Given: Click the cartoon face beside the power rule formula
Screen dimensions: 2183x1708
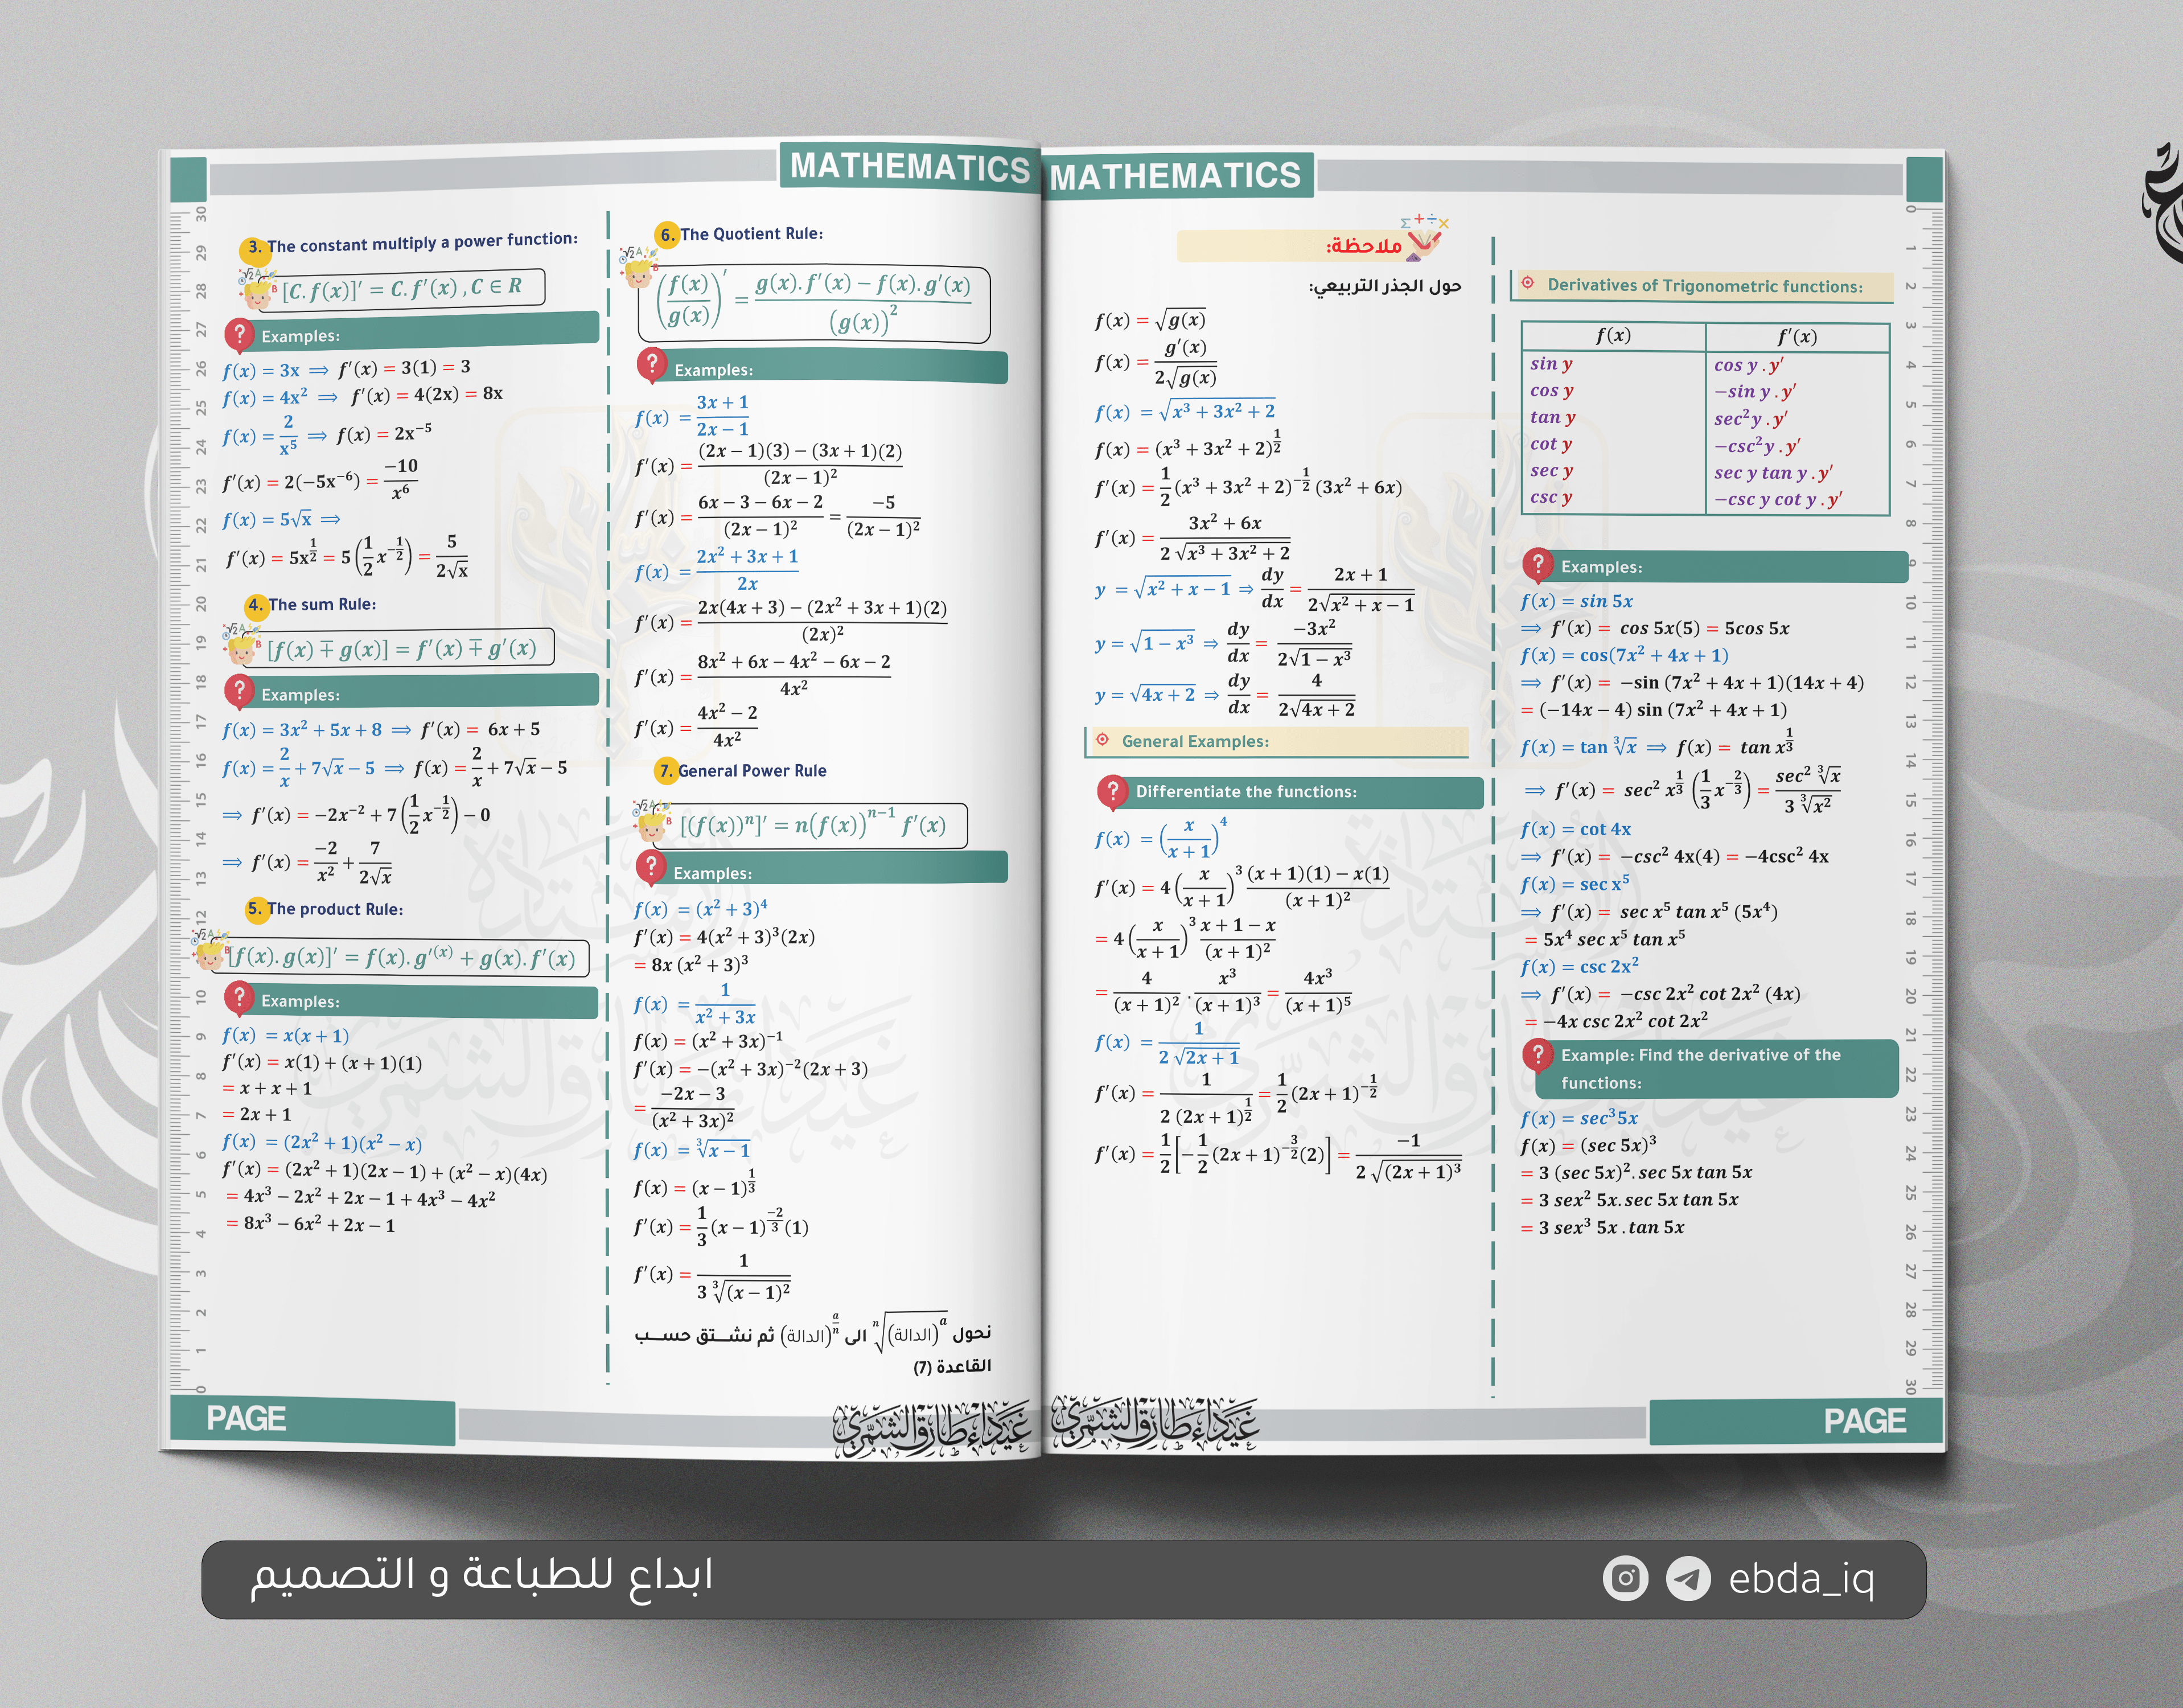Looking at the screenshot, I should [x=652, y=822].
